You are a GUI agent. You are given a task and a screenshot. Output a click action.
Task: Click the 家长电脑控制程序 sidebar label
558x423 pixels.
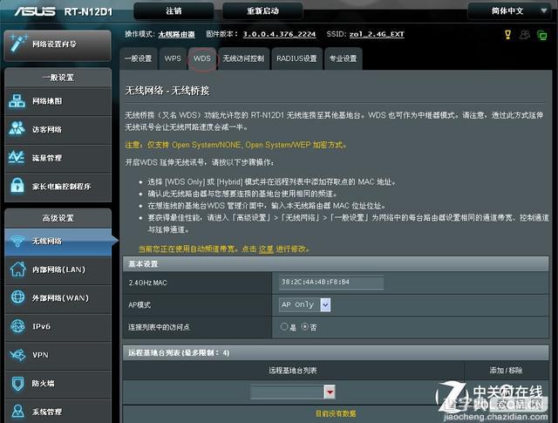coord(62,187)
